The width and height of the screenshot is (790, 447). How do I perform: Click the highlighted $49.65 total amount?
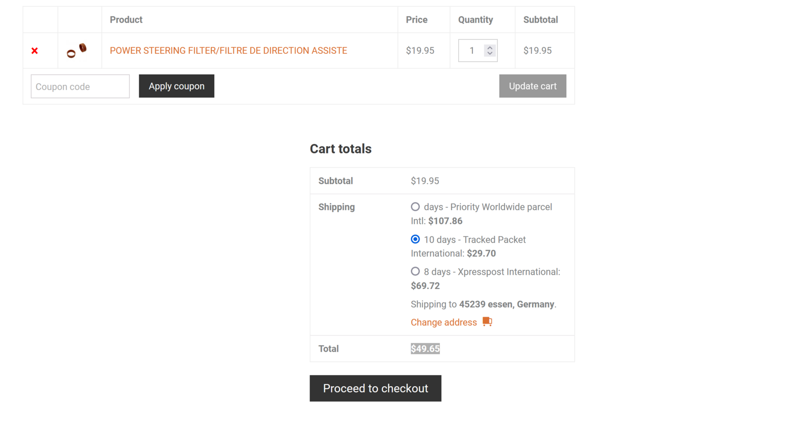point(425,349)
